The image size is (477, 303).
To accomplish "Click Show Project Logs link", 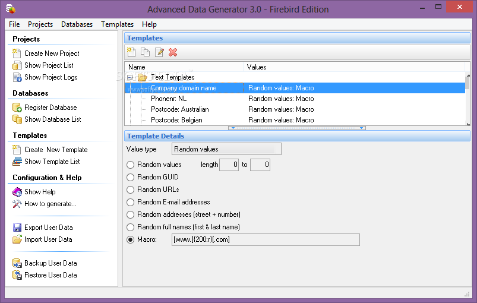I will click(51, 77).
